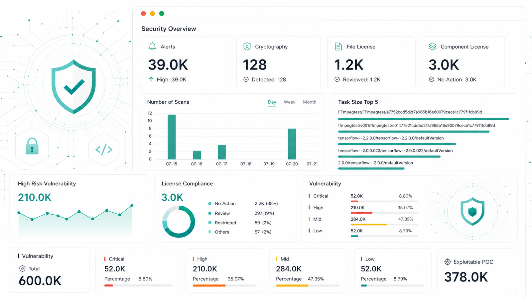Click the yellow minimize window button
The width and height of the screenshot is (532, 299).
[x=153, y=14]
